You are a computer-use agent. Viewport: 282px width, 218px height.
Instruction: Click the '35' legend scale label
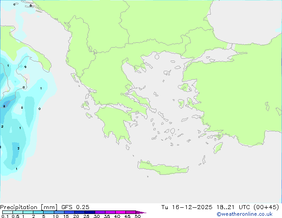point(107,216)
